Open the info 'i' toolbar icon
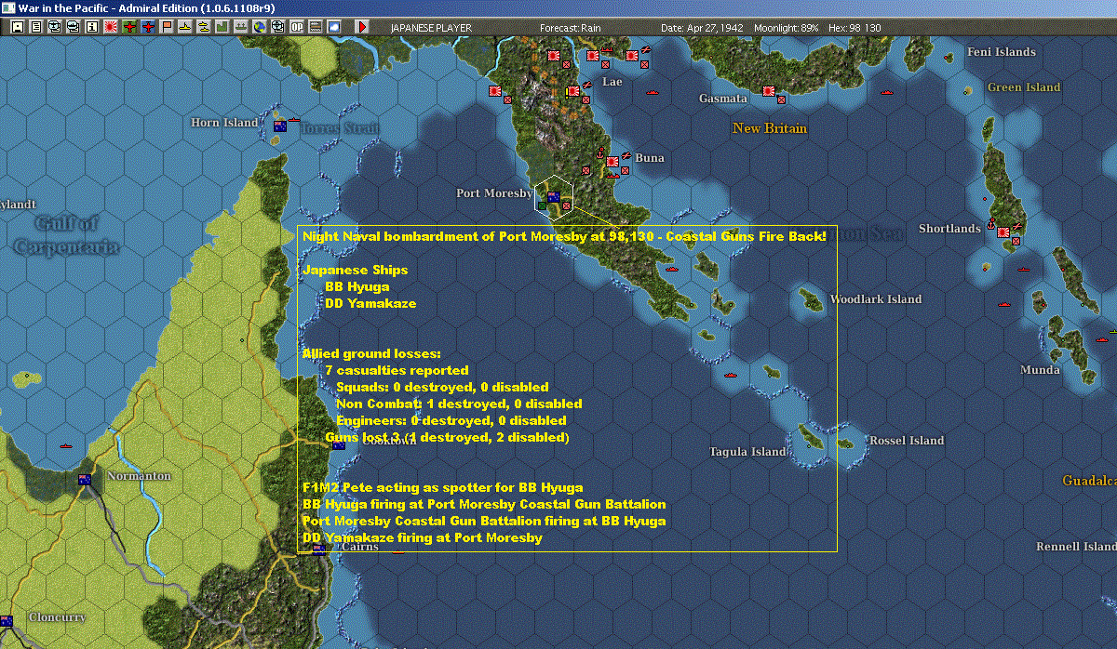The width and height of the screenshot is (1117, 649). click(91, 27)
